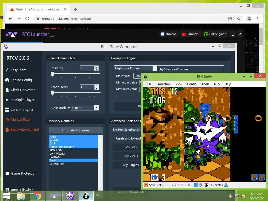This screenshot has width=268, height=201.
Task: Click the QuickNes core icon
Action: coord(206,185)
